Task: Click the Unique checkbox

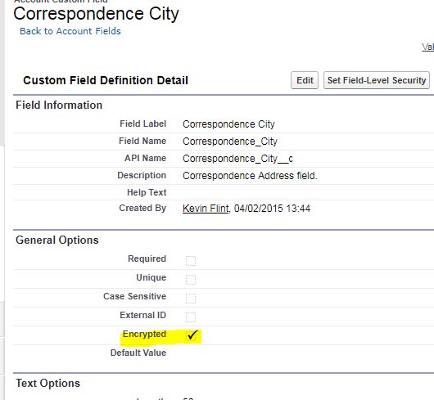Action: (x=191, y=280)
